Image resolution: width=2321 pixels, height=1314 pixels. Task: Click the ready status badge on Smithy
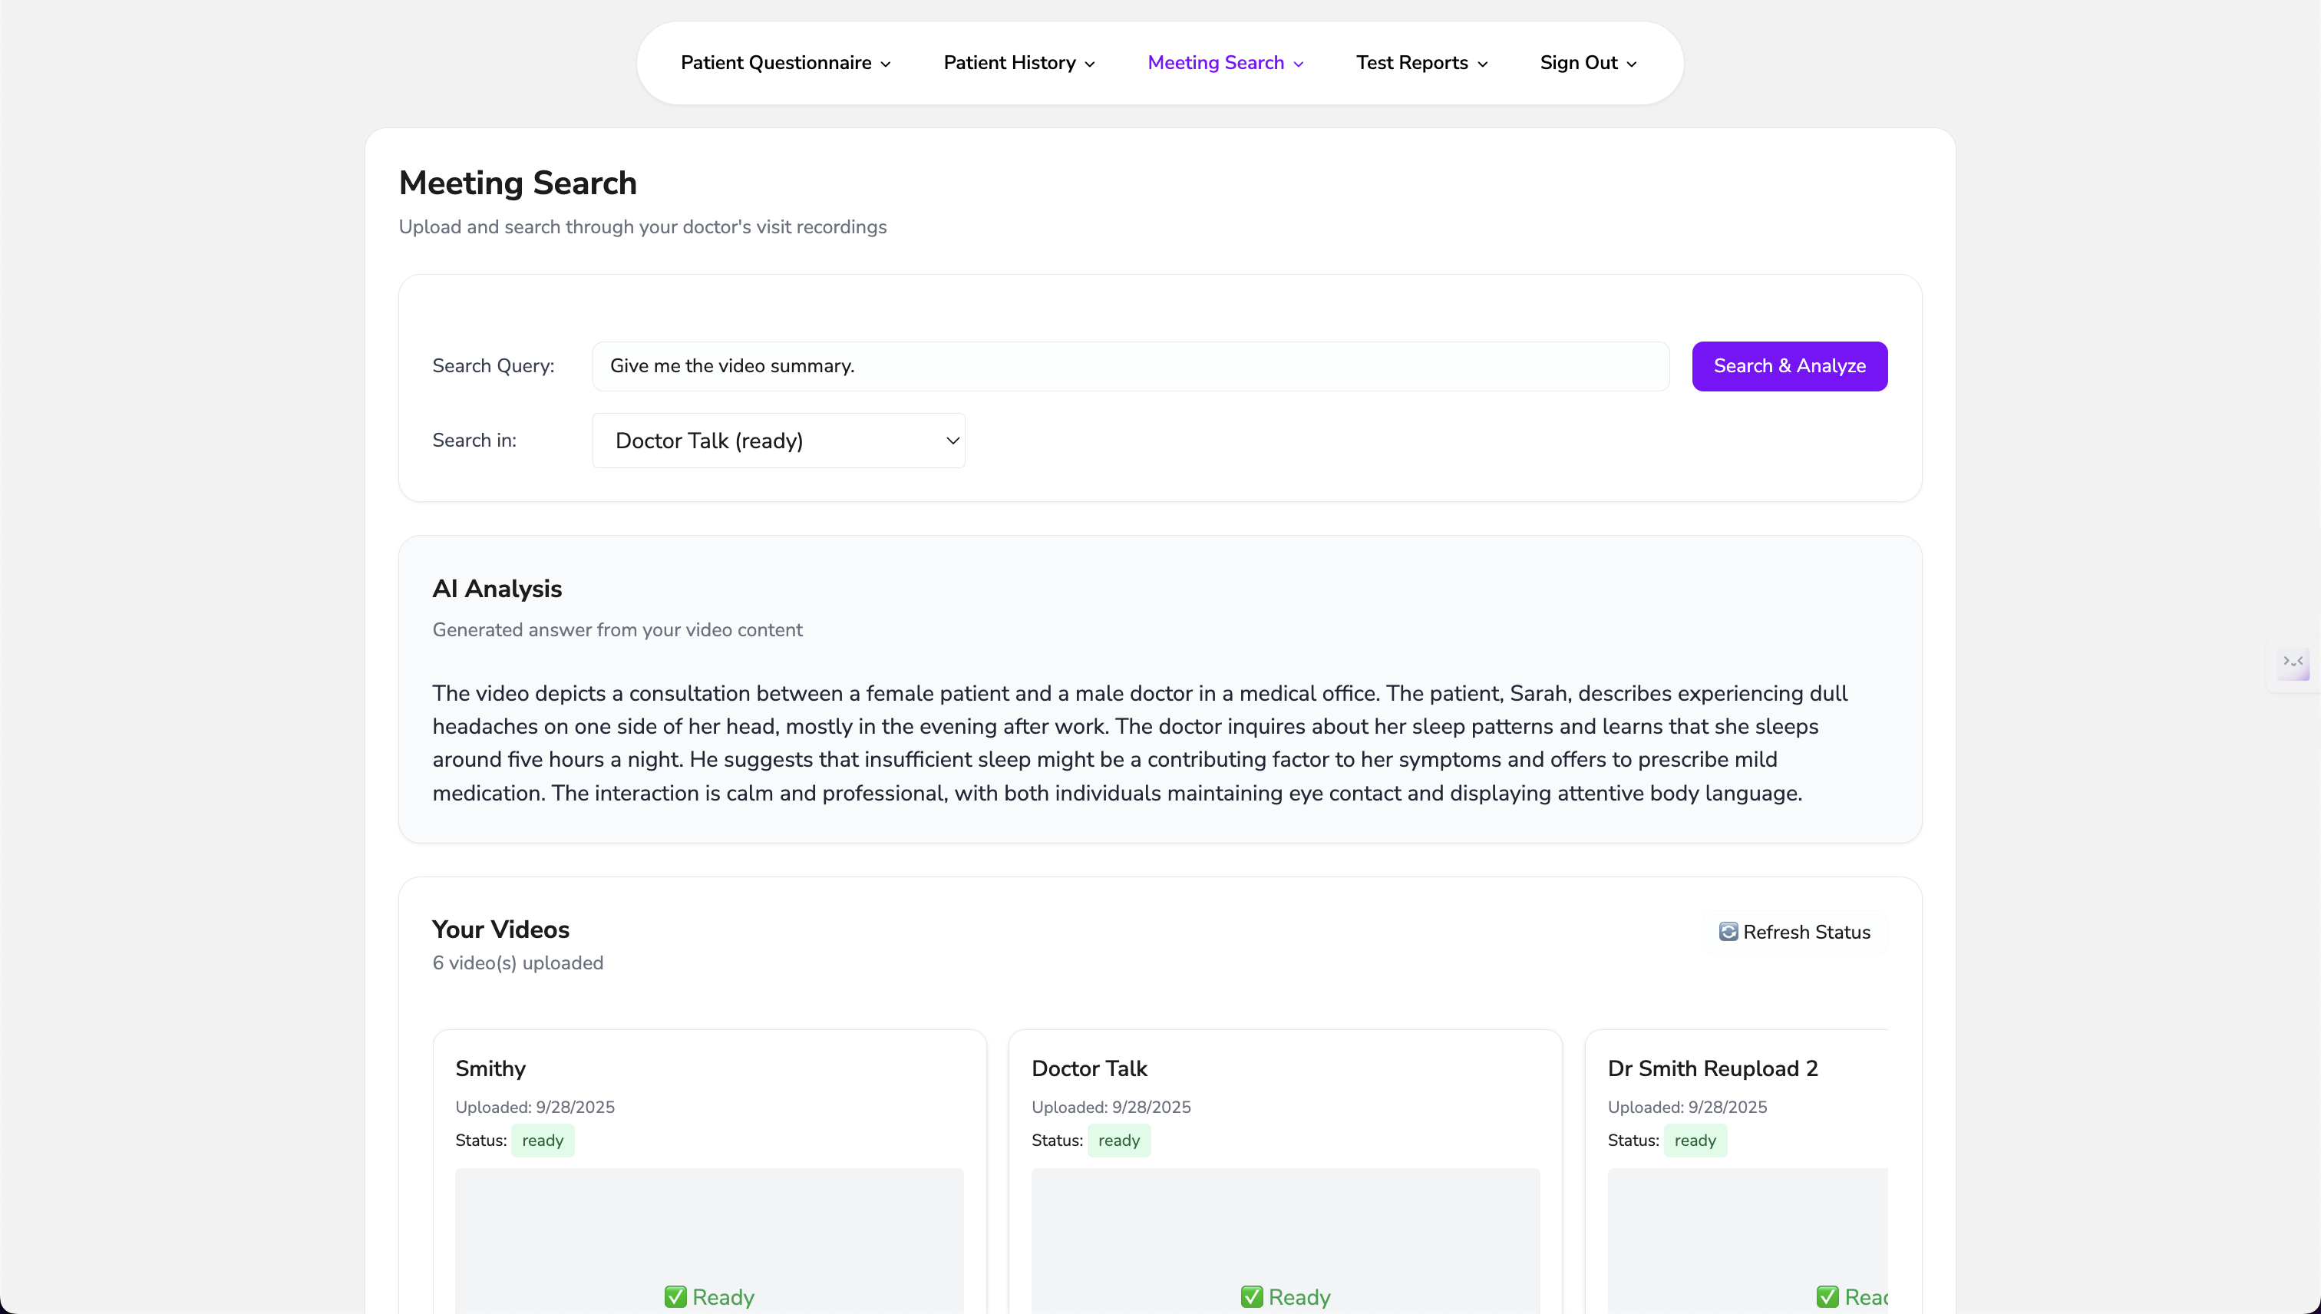point(543,1141)
